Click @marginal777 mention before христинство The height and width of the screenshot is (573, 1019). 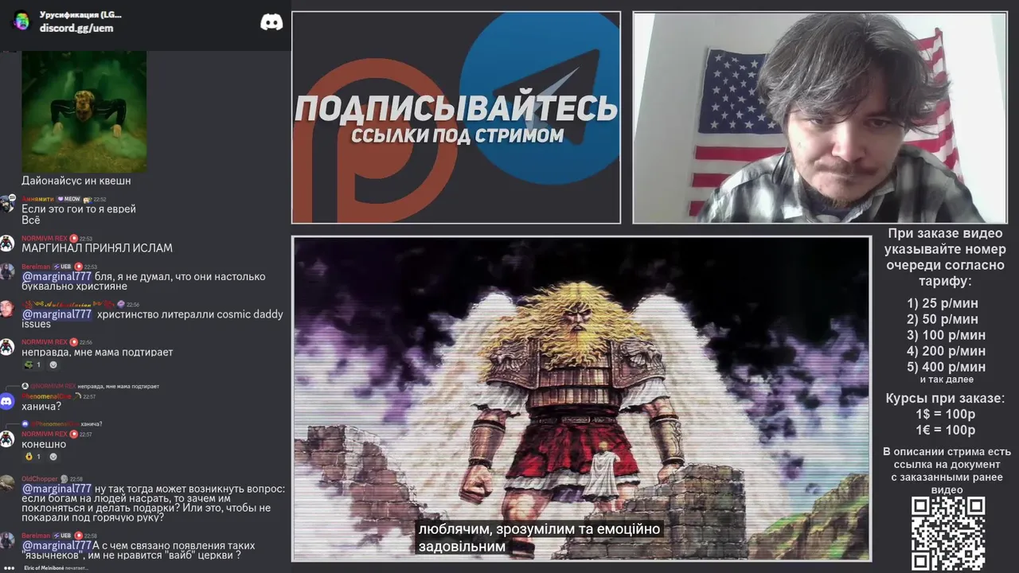pos(57,314)
